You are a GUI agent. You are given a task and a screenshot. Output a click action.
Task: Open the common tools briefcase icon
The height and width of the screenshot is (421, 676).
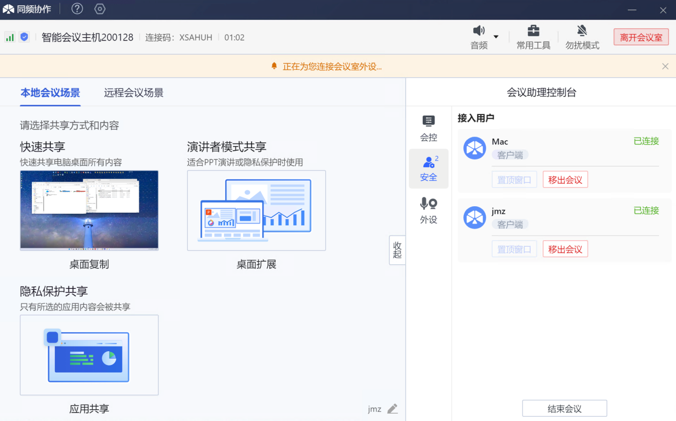tap(533, 31)
